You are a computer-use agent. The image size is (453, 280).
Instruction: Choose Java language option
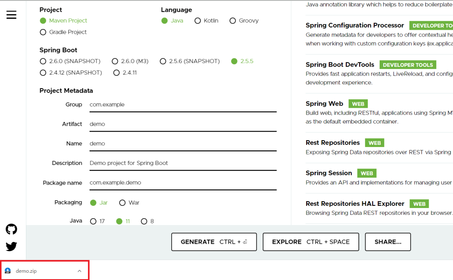coord(172,20)
